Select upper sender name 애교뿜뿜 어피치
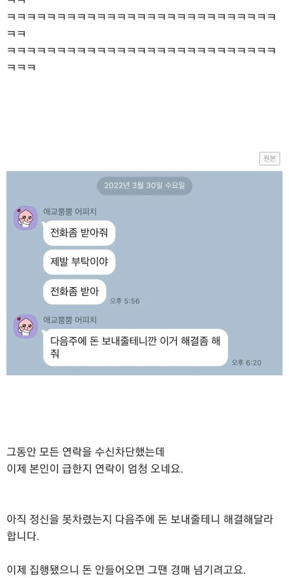Viewport: 289px width, 578px height. point(70,211)
